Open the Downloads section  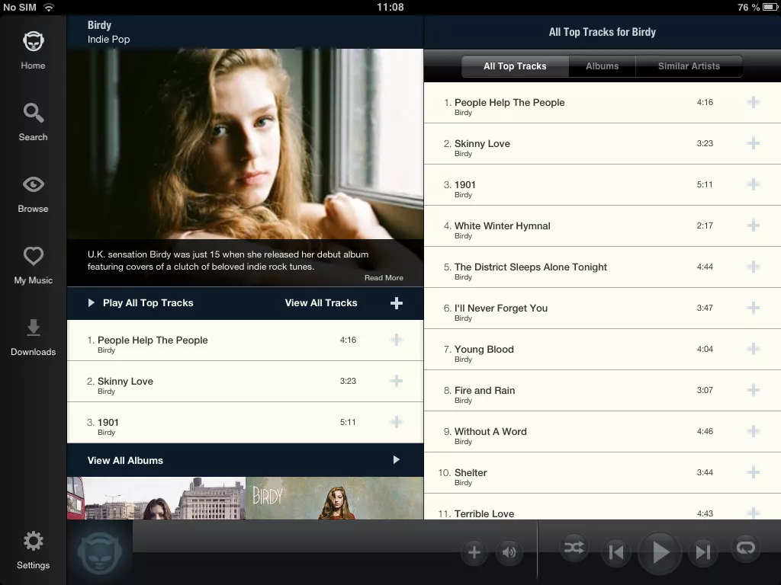click(x=33, y=336)
